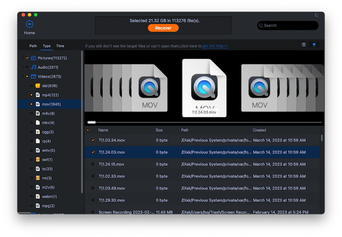Click the m4v file type icon
342x237 pixels.
[38, 113]
